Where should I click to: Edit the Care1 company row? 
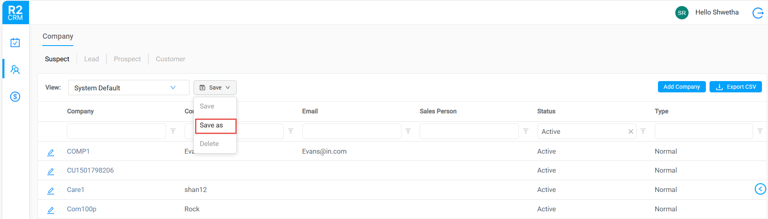51,191
